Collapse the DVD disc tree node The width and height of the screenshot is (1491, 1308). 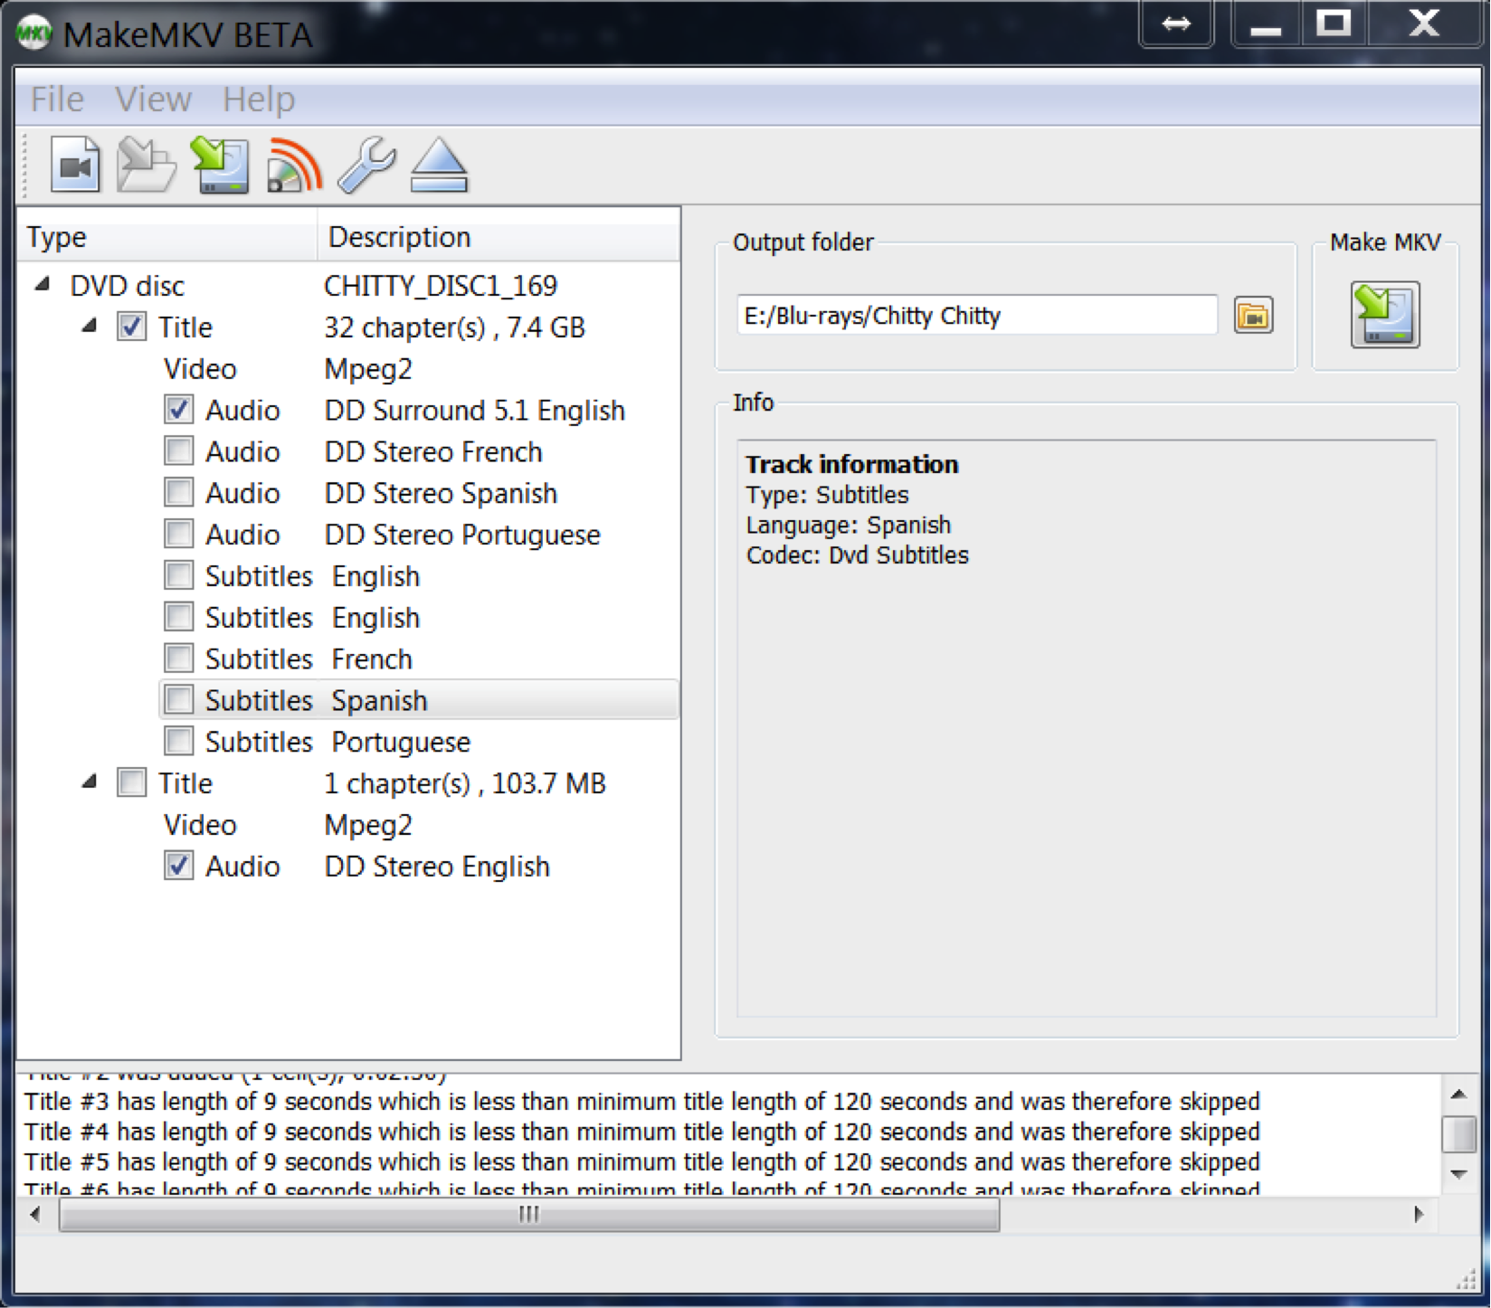coord(42,284)
